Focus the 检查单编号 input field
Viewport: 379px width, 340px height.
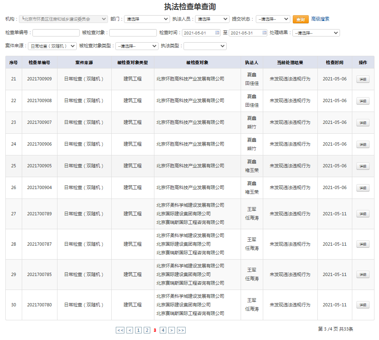[x=56, y=33]
